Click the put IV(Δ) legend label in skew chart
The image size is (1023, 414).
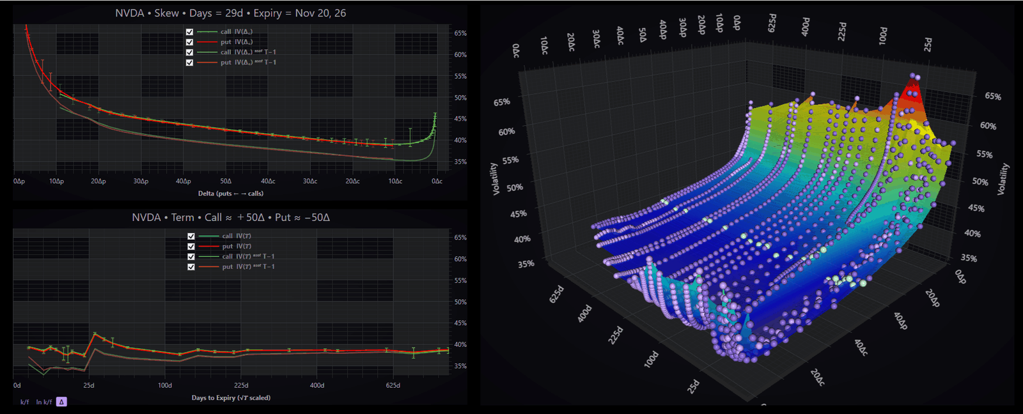pos(237,42)
